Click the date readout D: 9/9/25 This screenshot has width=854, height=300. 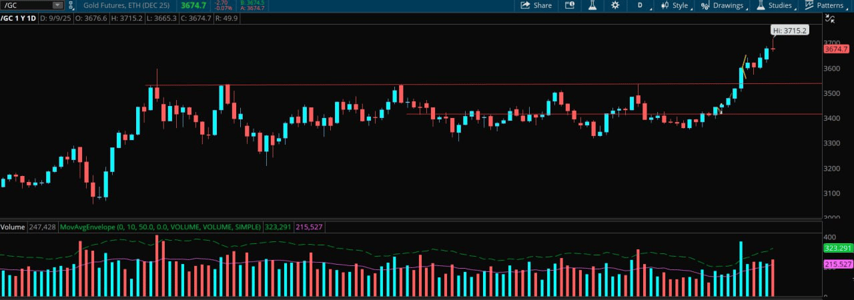pos(55,18)
